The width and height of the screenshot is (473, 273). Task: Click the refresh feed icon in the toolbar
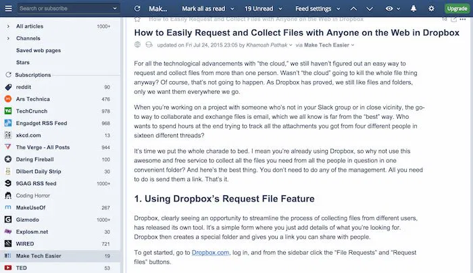pos(137,8)
